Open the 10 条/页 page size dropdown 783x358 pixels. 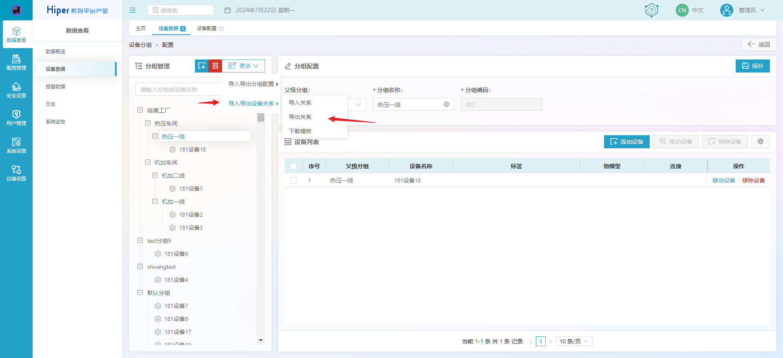tap(574, 341)
